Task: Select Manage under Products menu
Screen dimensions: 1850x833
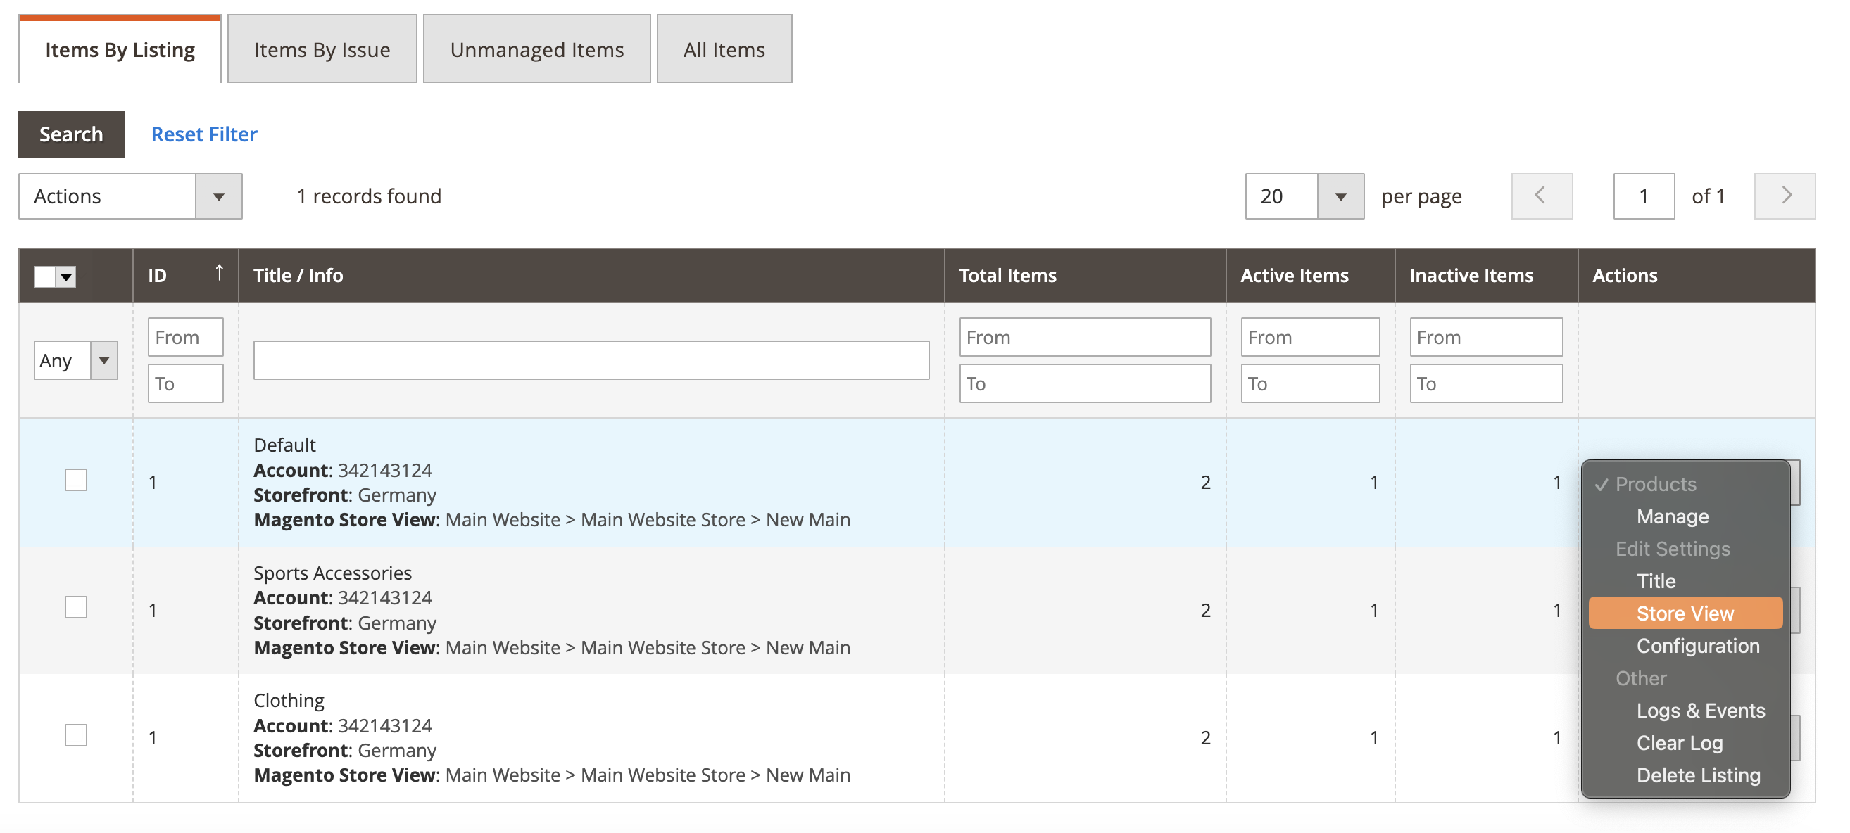Action: click(x=1672, y=516)
